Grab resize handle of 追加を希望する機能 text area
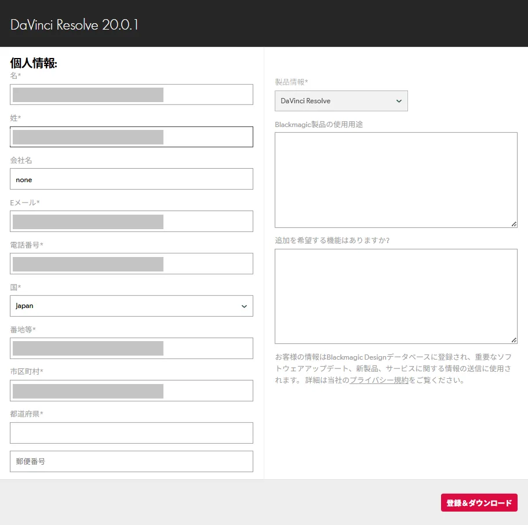This screenshot has width=528, height=525. (514, 340)
